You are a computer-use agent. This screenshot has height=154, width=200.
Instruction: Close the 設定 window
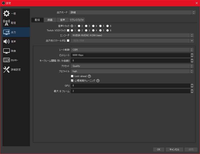[197, 3]
